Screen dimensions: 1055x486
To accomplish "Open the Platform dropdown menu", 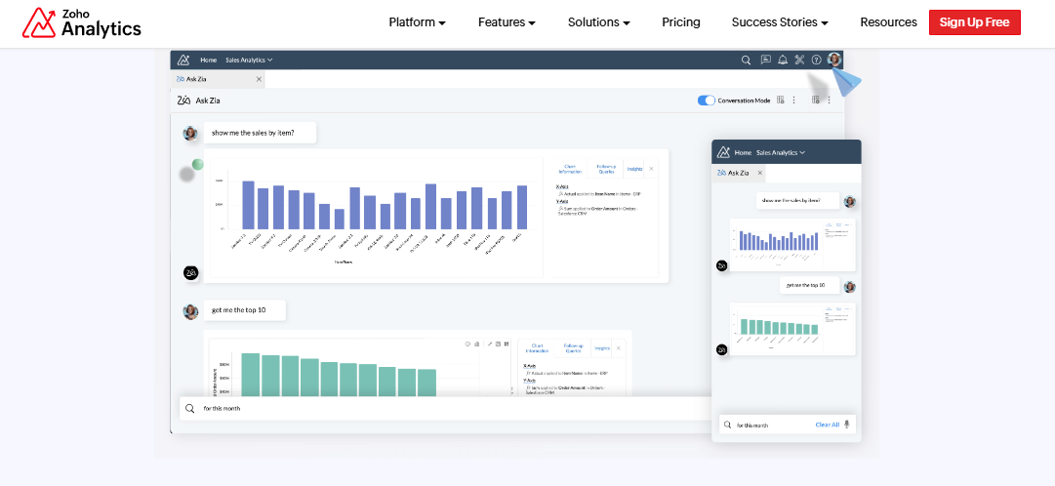I will click(417, 22).
